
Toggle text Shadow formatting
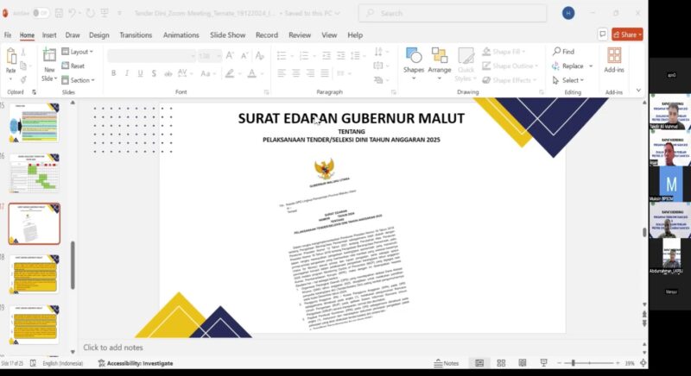point(154,73)
